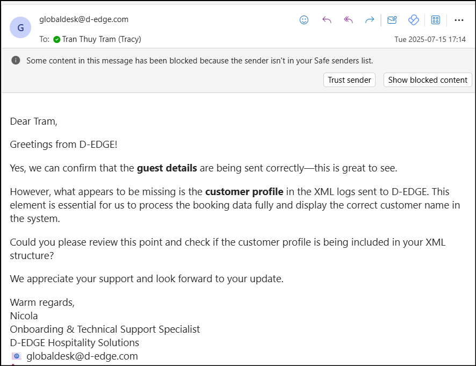Image resolution: width=476 pixels, height=366 pixels.
Task: Click sender address globaldesk@d-edge.com in header
Action: (x=84, y=19)
